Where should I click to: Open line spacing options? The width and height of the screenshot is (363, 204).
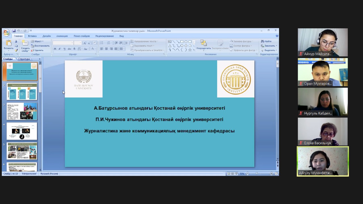[126, 43]
